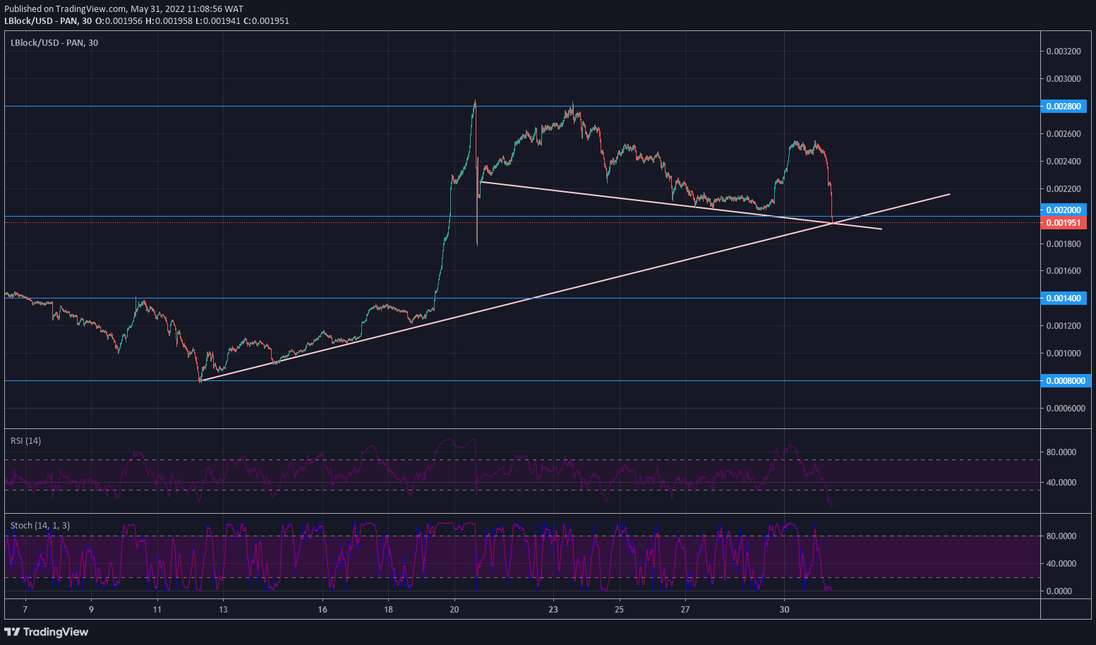Click the red 0.001951 current price label
The height and width of the screenshot is (645, 1096).
click(x=1064, y=223)
